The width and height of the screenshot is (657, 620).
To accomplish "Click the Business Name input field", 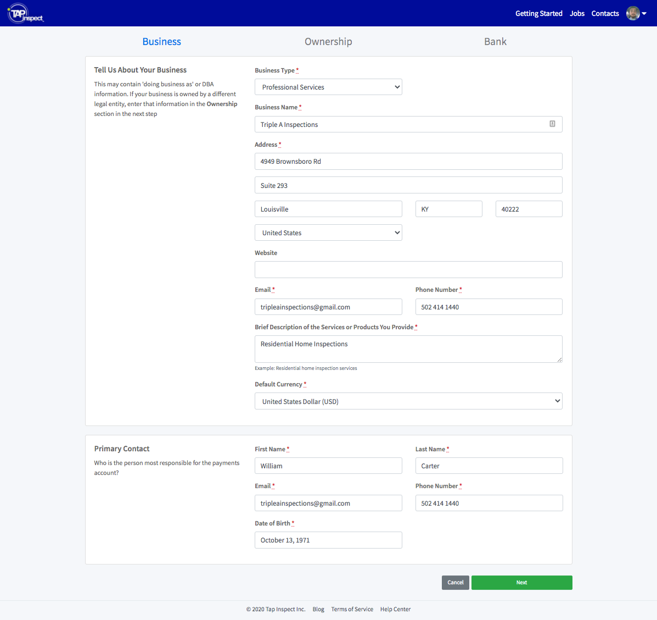I will tap(408, 124).
